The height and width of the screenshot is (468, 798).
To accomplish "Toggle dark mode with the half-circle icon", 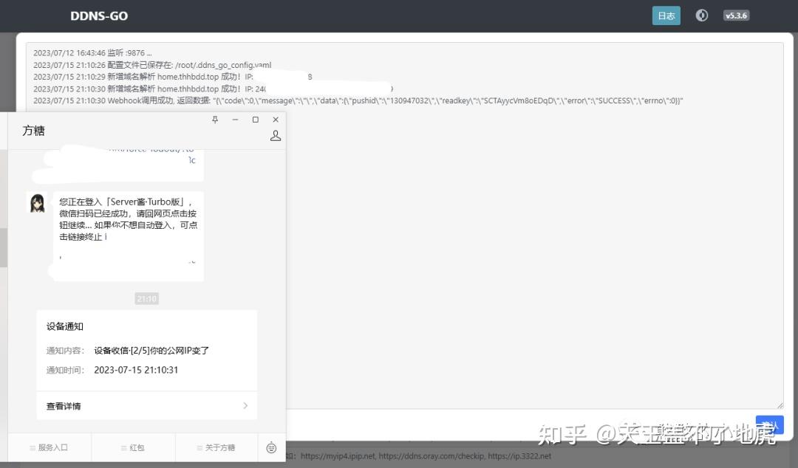I will coord(701,15).
